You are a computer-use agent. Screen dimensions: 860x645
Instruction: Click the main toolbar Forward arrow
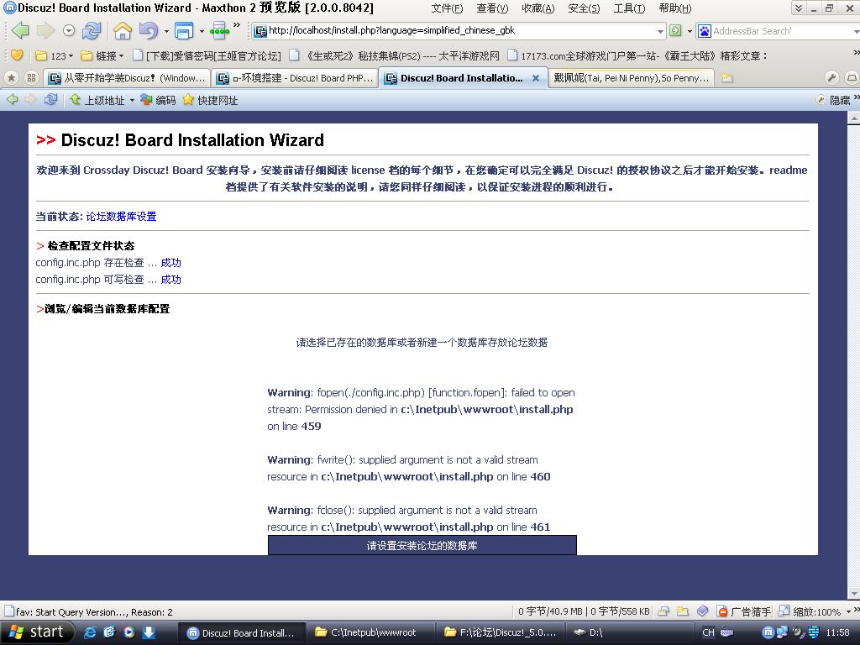(x=45, y=31)
